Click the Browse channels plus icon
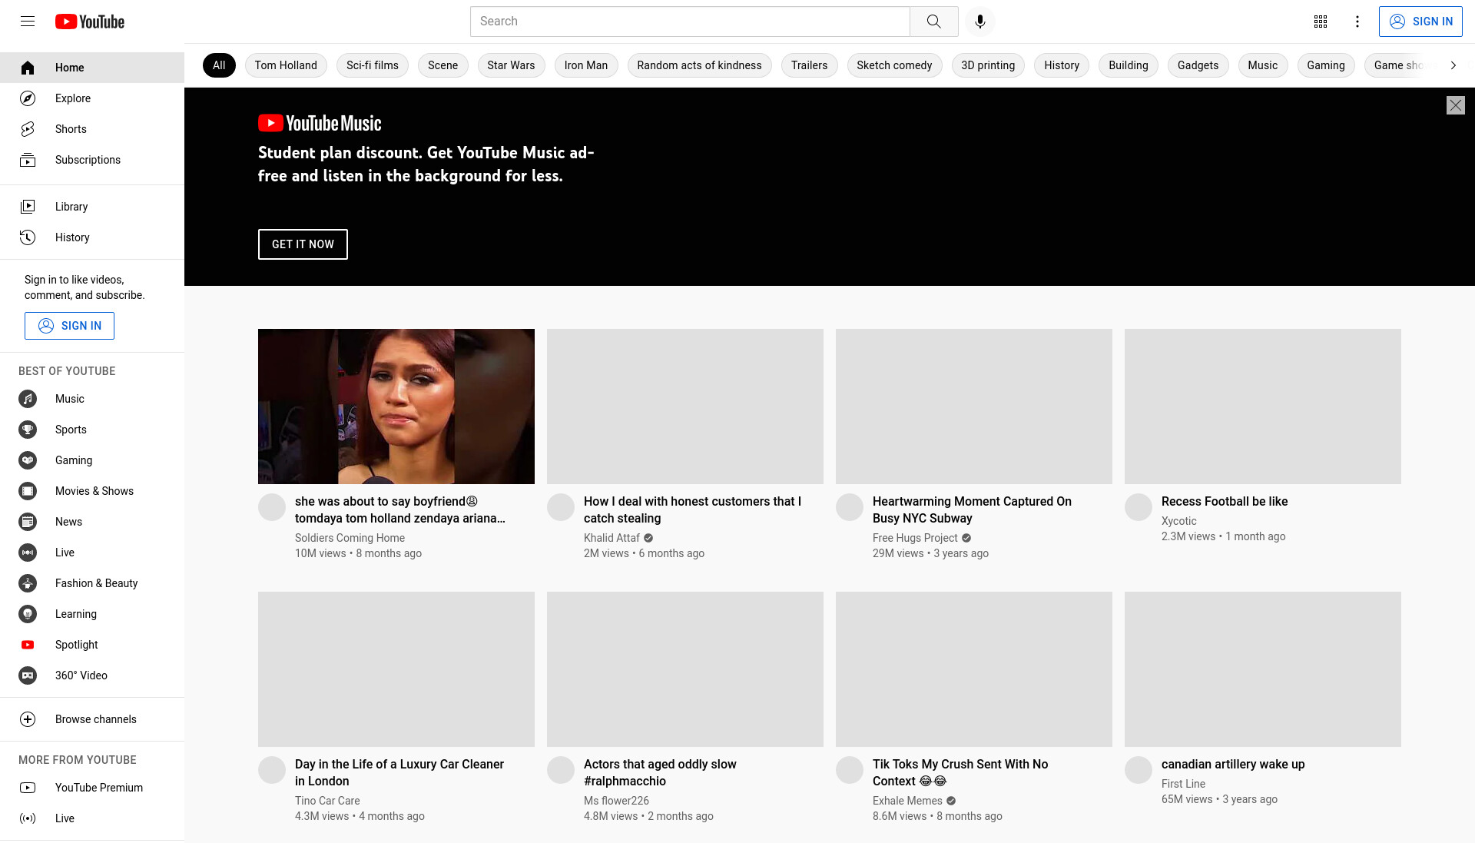 point(28,719)
